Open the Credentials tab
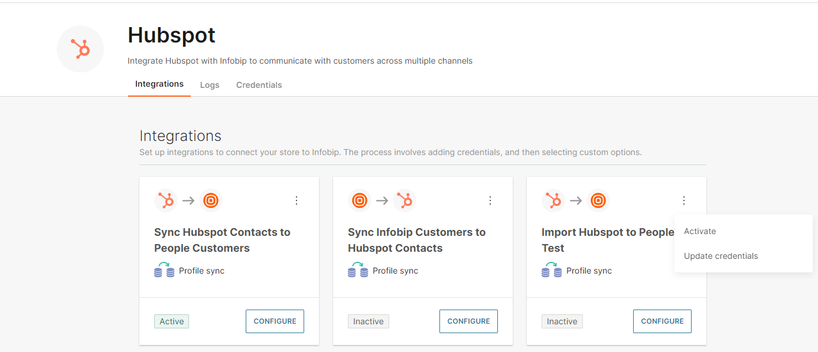 tap(259, 85)
